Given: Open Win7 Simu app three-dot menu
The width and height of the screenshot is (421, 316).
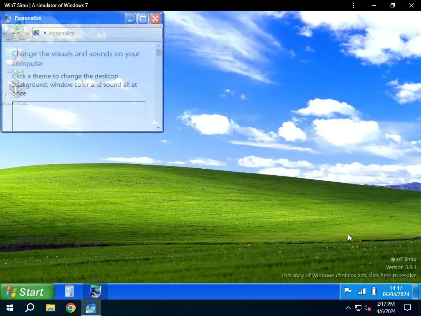Looking at the screenshot, I should pyautogui.click(x=353, y=5).
